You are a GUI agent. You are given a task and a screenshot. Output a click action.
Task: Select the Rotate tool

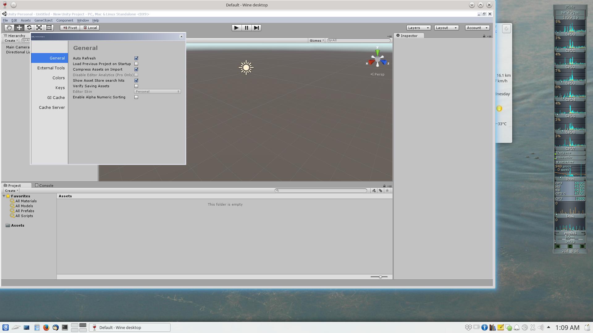[29, 28]
